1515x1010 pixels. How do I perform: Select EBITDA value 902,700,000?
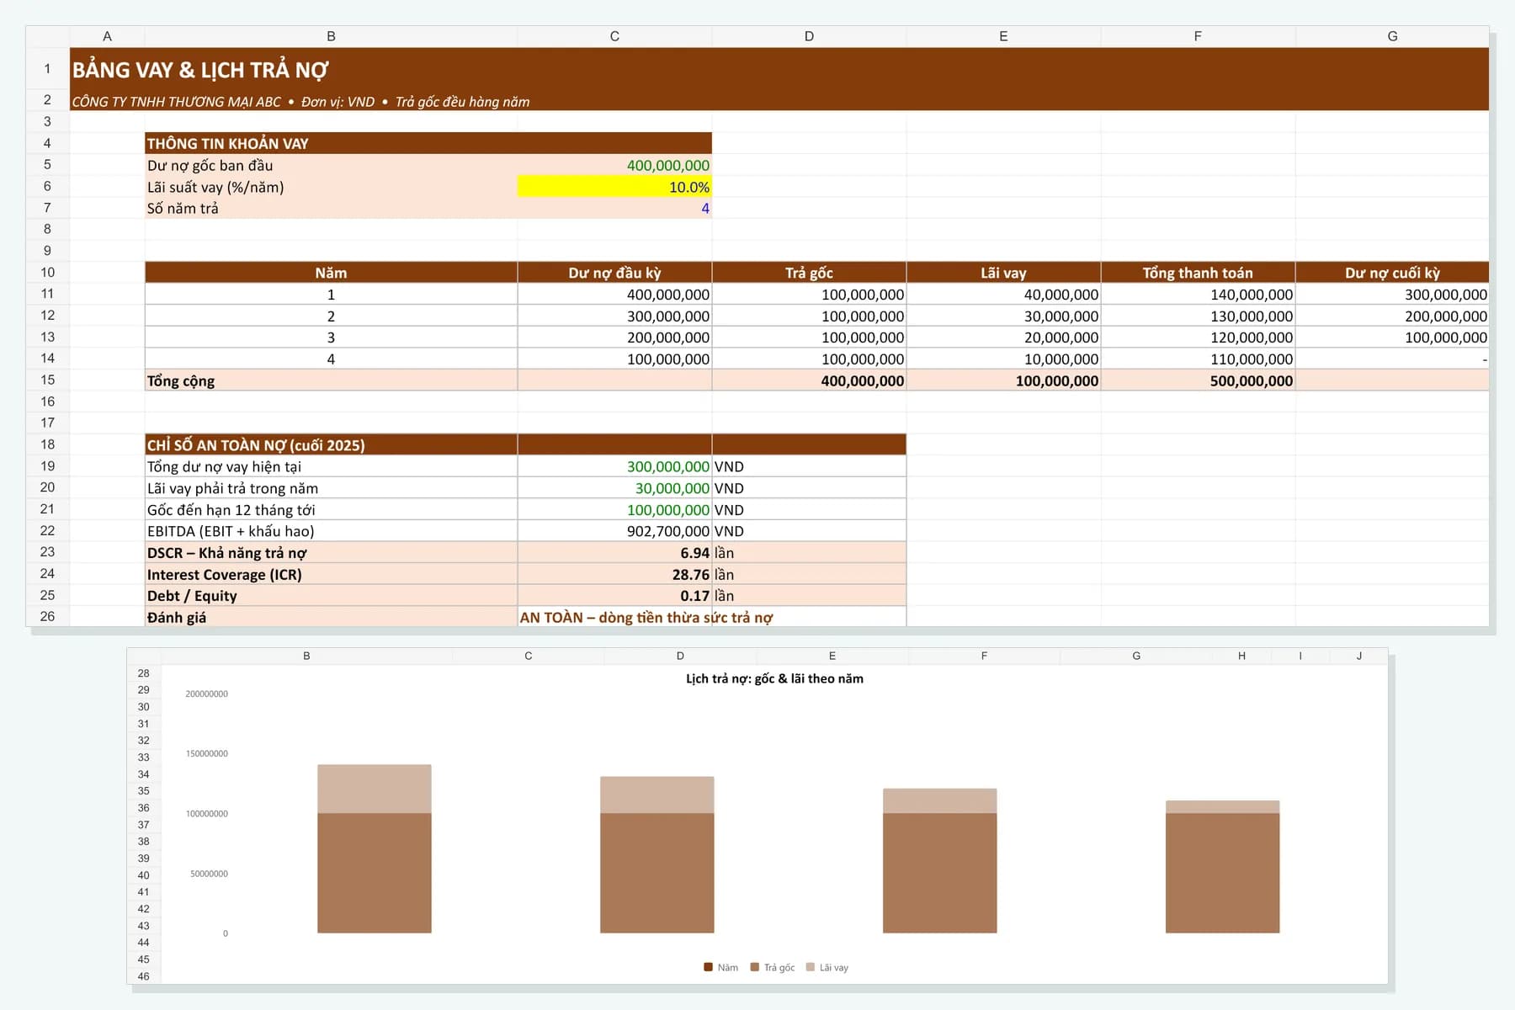click(x=614, y=531)
